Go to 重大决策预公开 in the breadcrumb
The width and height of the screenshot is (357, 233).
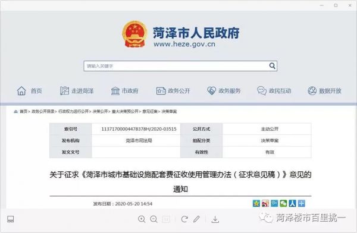pyautogui.click(x=125, y=112)
